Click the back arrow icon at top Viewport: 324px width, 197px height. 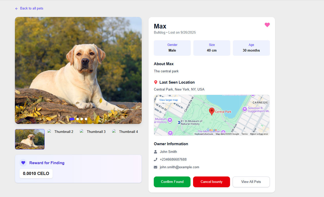(17, 8)
